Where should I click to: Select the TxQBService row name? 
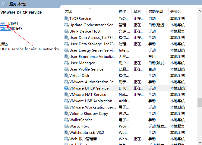coord(80,19)
